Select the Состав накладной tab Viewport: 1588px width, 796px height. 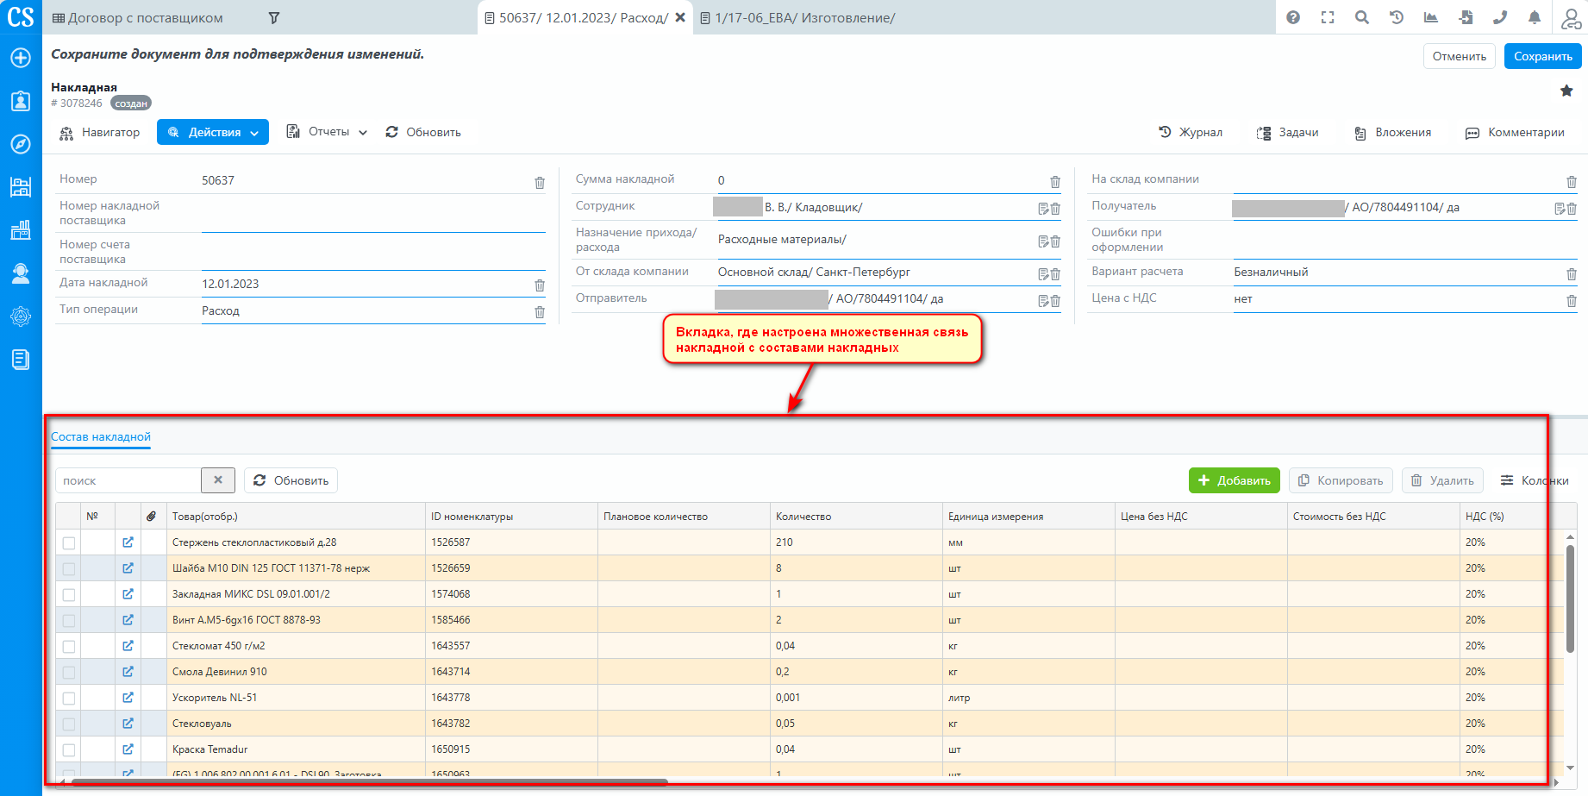coord(101,437)
